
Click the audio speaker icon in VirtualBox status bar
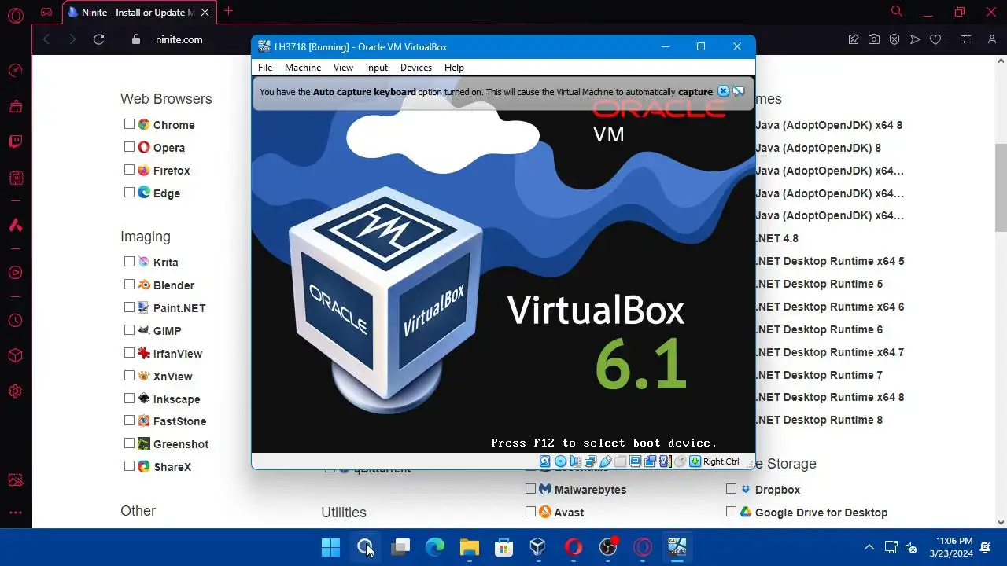[575, 461]
